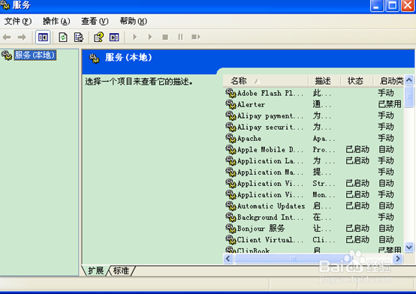This screenshot has height=294, width=416.
Task: Select the gear icon of Background Int... service
Action: pos(231,217)
